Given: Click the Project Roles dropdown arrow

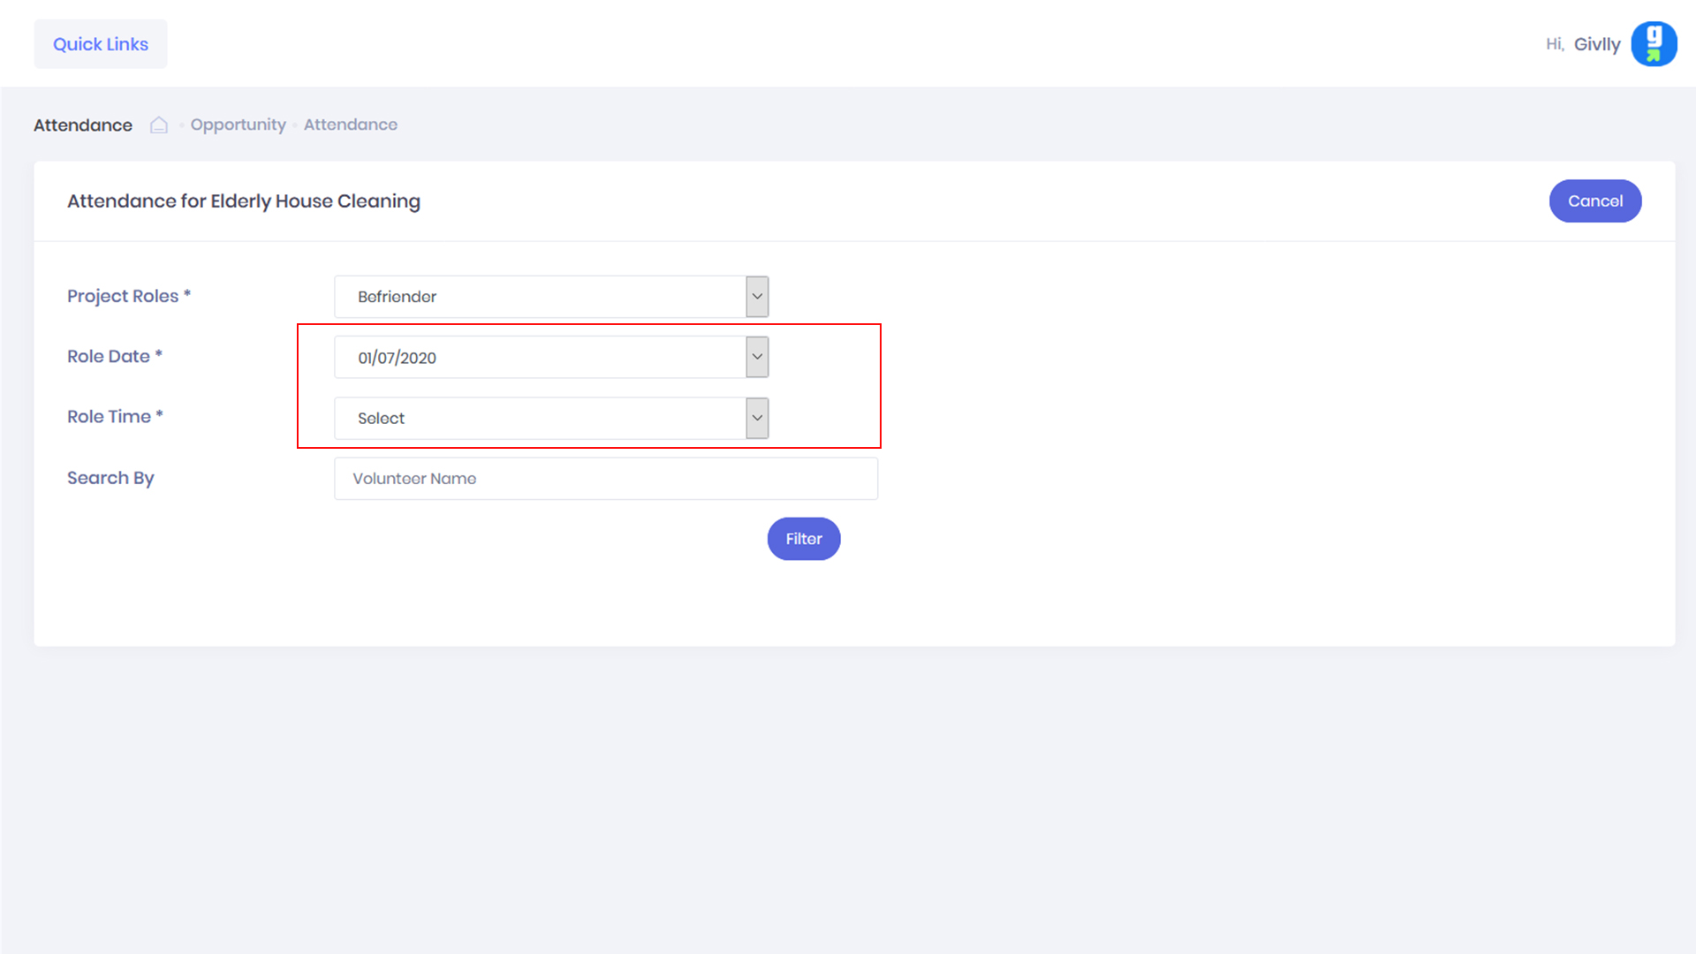Looking at the screenshot, I should click(x=757, y=297).
